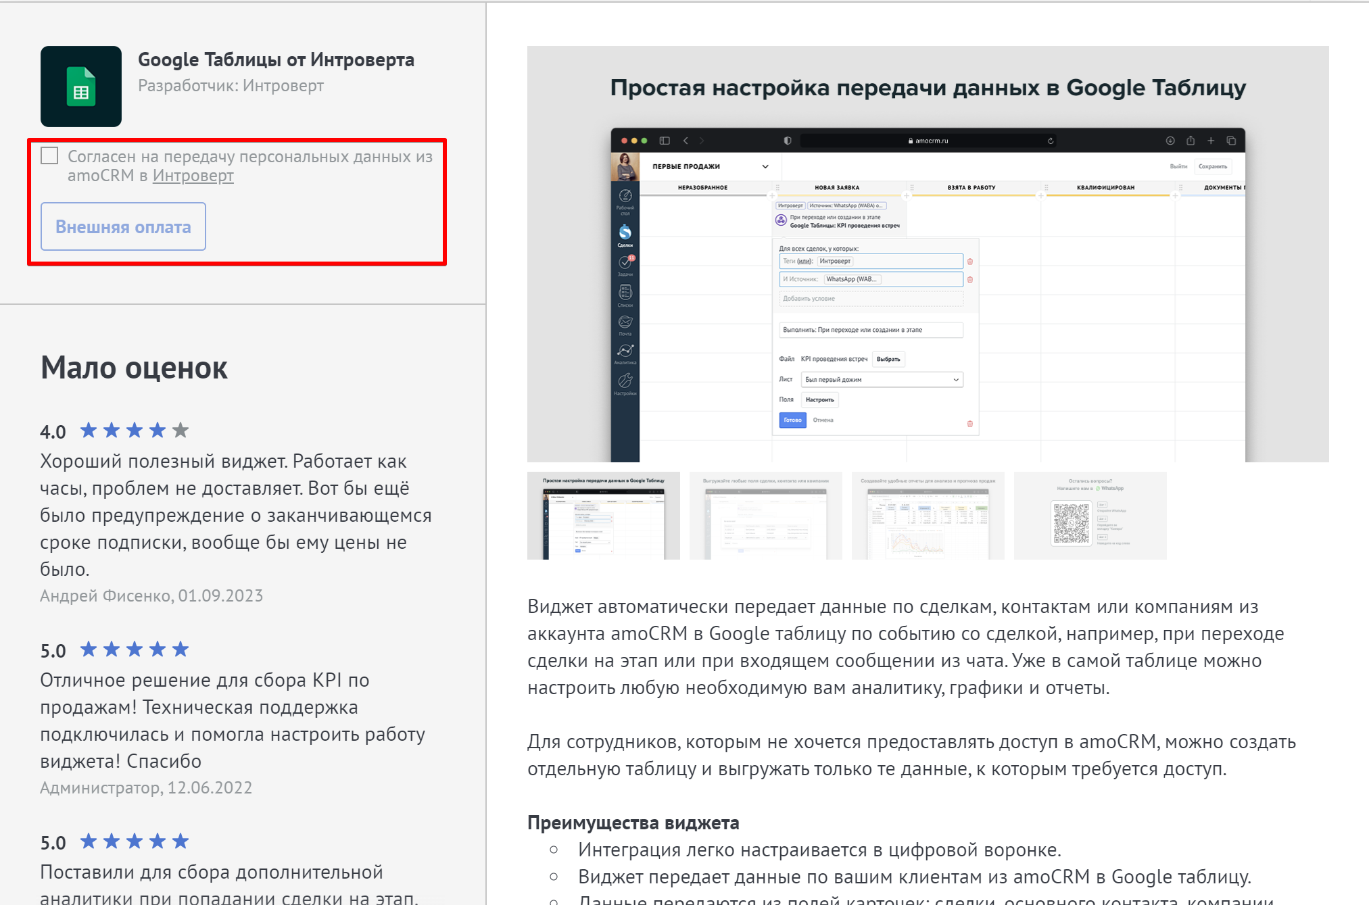Click the 'Преимущества виджета' heading
Screen dimensions: 1369x905
click(633, 823)
